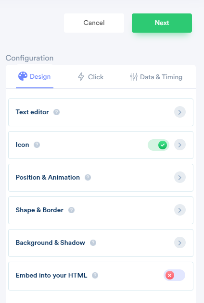Expand Background & Shadow chevron
204x303 pixels.
coord(180,242)
